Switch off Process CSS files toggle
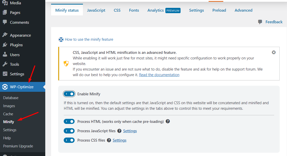Viewport: 287px width, 156px height. pyautogui.click(x=69, y=140)
